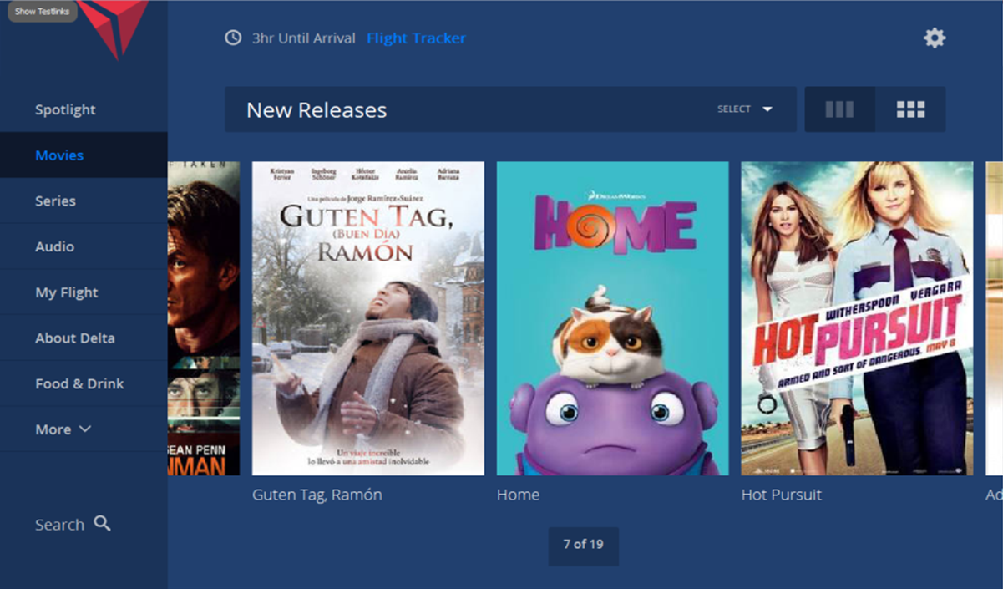Viewport: 1003px width, 589px height.
Task: Click the search magnifier icon
Action: (102, 524)
